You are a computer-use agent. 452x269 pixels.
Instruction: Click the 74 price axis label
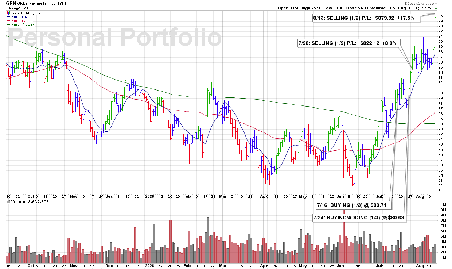tap(441, 124)
